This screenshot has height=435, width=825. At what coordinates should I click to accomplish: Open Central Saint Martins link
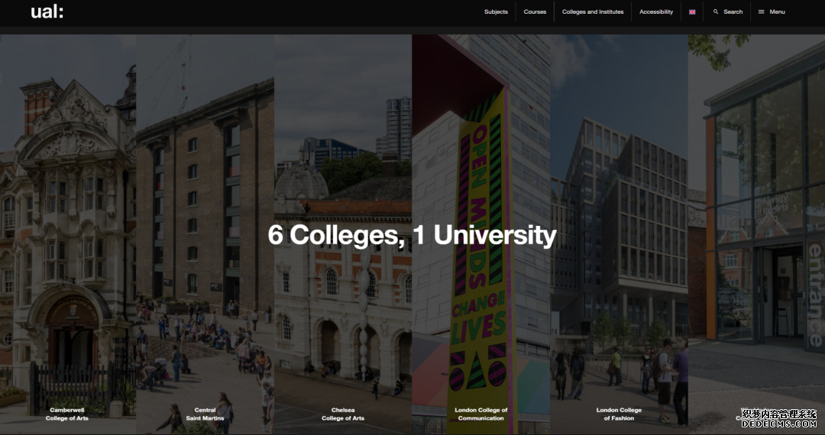205,414
